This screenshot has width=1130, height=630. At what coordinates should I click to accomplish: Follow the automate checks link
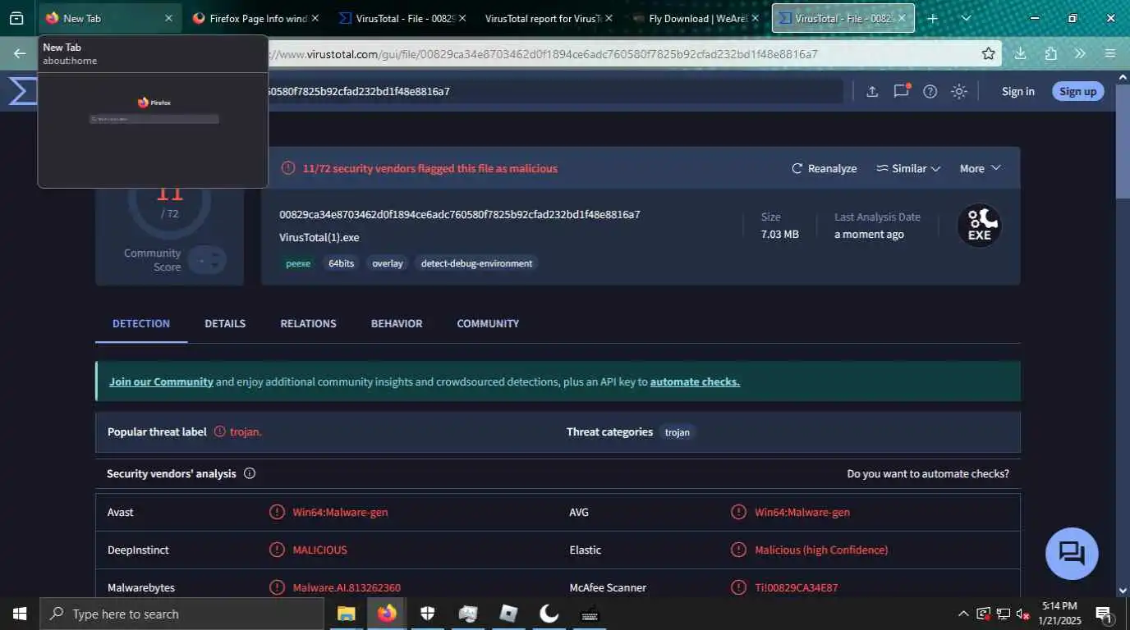[x=695, y=381]
